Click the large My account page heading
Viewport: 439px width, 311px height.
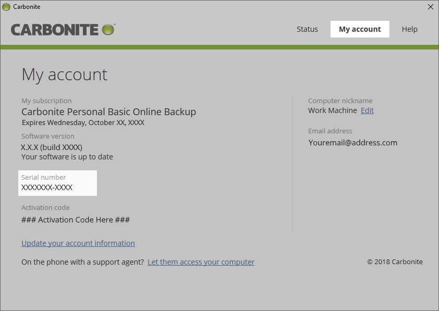64,75
